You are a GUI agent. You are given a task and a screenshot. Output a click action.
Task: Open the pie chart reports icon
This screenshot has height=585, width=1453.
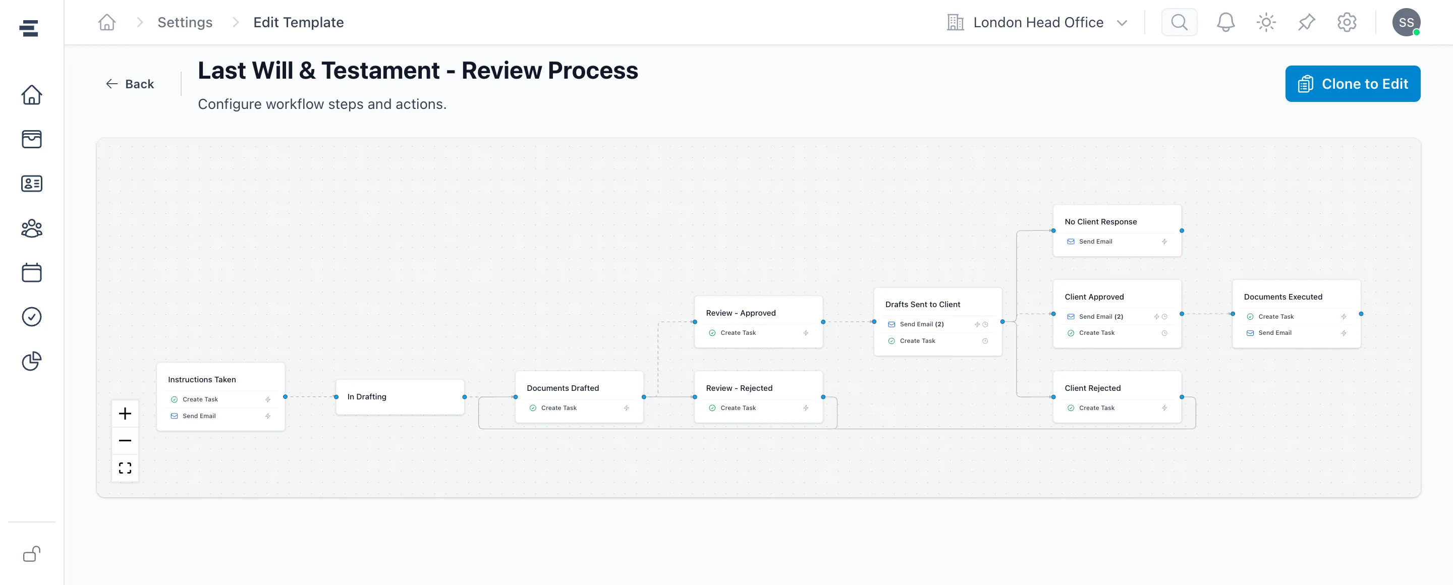pyautogui.click(x=32, y=361)
